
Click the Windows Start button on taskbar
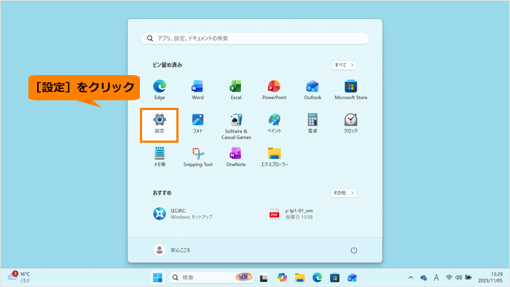158,278
